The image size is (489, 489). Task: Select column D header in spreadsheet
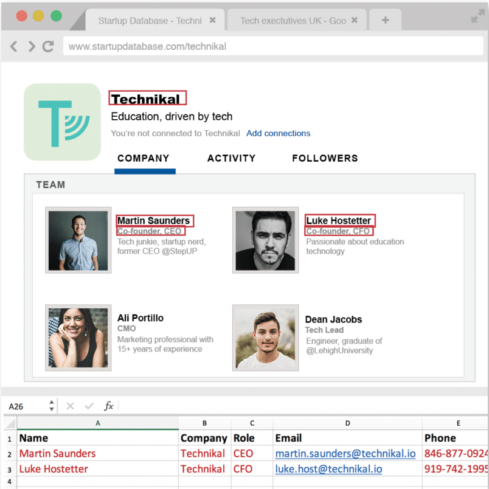[347, 423]
